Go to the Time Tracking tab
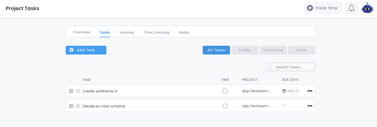377x127 pixels. tap(156, 32)
